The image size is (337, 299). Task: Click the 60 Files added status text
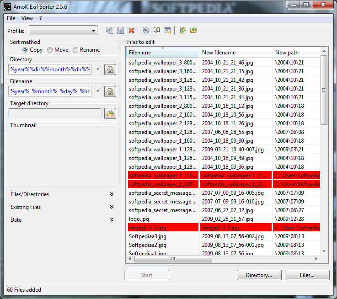[24, 290]
